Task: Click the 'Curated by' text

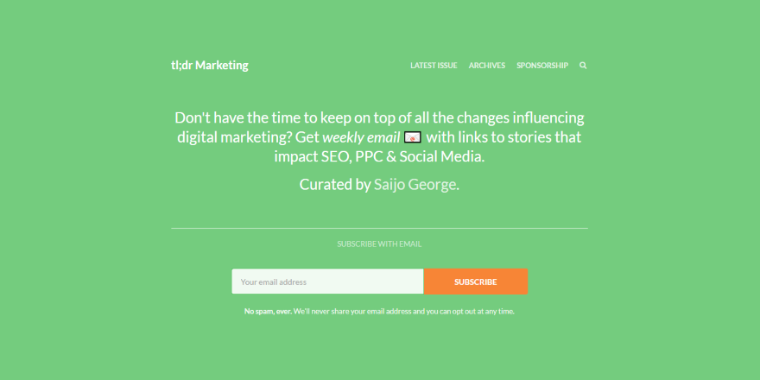Action: [334, 184]
